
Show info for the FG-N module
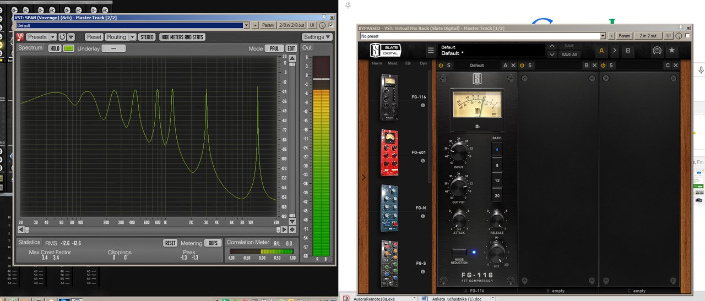423,216
